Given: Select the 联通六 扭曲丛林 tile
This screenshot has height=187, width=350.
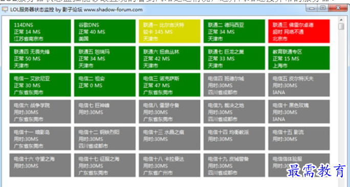Looking at the screenshot, I should pos(170,58).
